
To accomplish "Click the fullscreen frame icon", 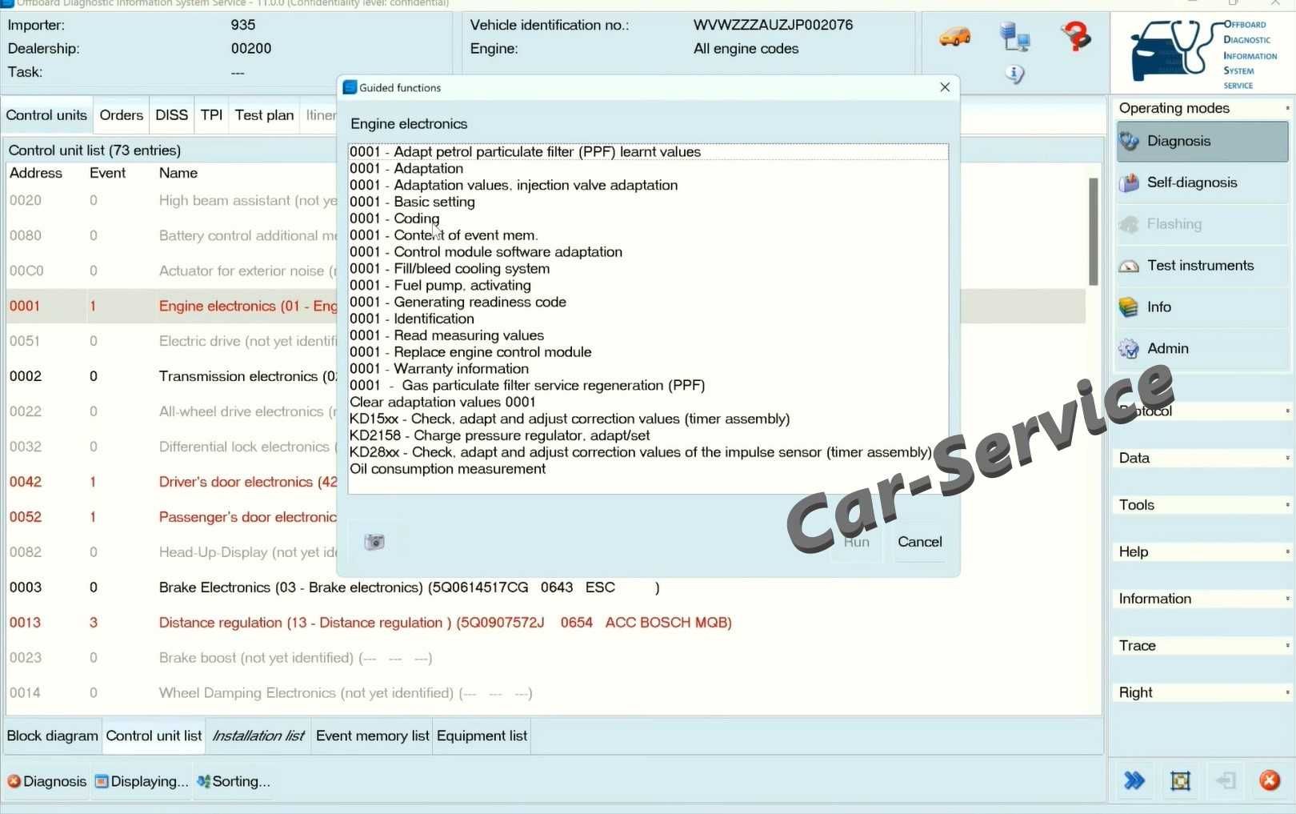I will 1180,780.
